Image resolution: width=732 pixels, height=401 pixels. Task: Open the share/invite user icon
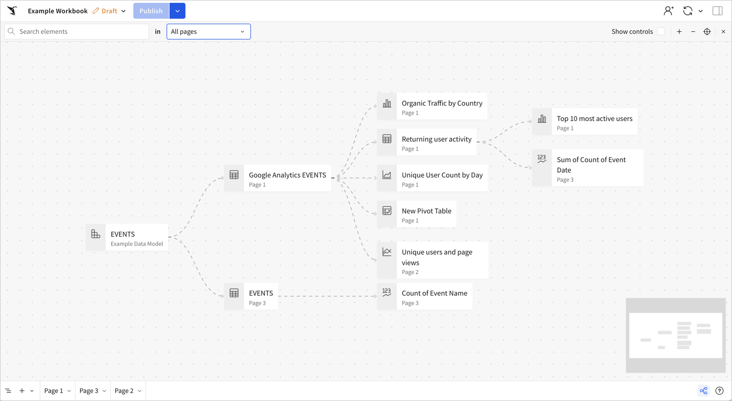(668, 11)
